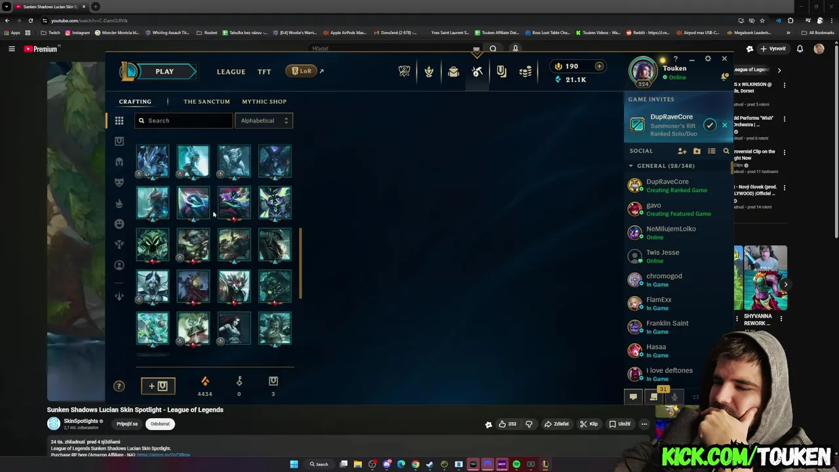This screenshot has height=472, width=839.
Task: Decline DupRaveCore's game invite
Action: tap(724, 125)
